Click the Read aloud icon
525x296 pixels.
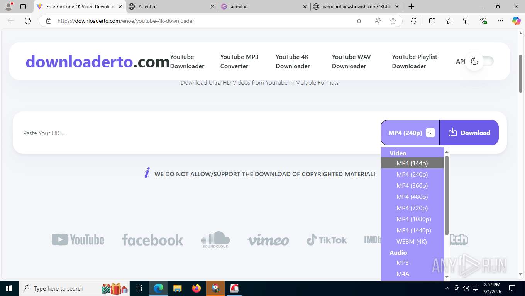[x=378, y=21]
